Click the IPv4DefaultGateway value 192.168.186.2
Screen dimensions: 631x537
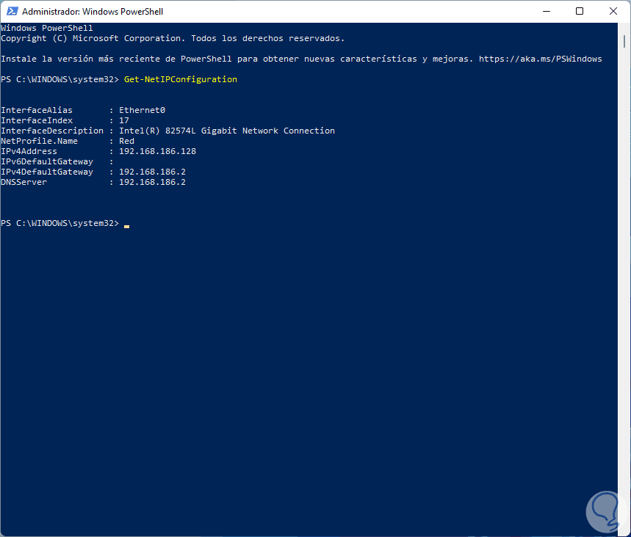click(152, 172)
